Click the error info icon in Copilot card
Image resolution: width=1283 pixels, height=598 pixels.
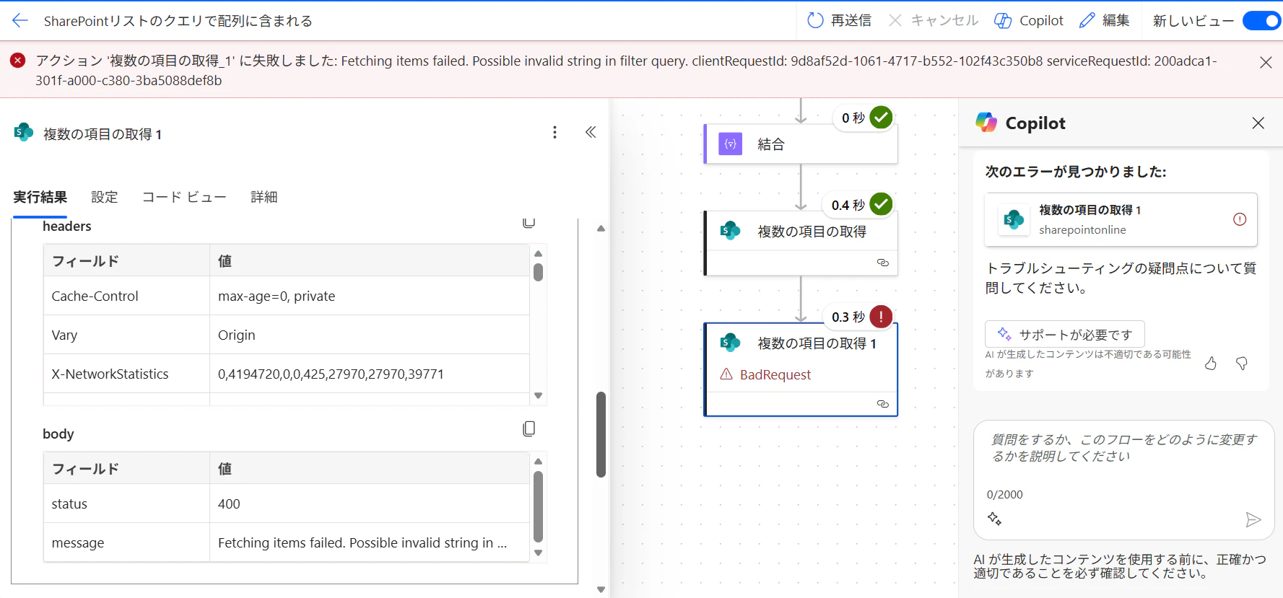(x=1240, y=219)
